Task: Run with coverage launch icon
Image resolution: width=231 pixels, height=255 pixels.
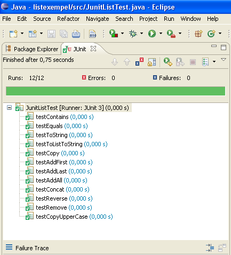Action: (x=114, y=33)
